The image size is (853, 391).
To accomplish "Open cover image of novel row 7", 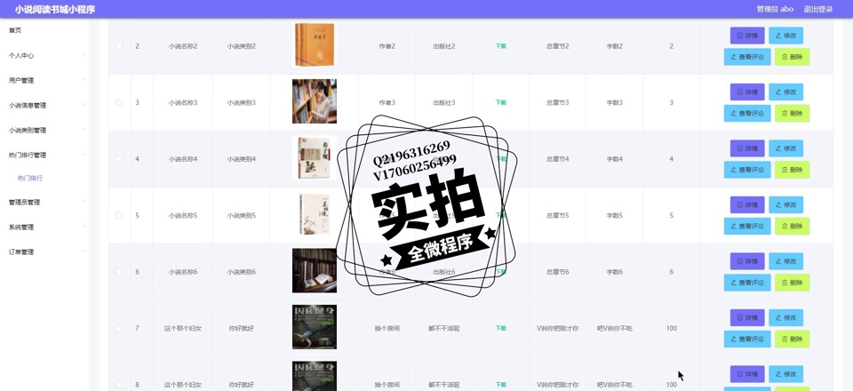I will (315, 327).
